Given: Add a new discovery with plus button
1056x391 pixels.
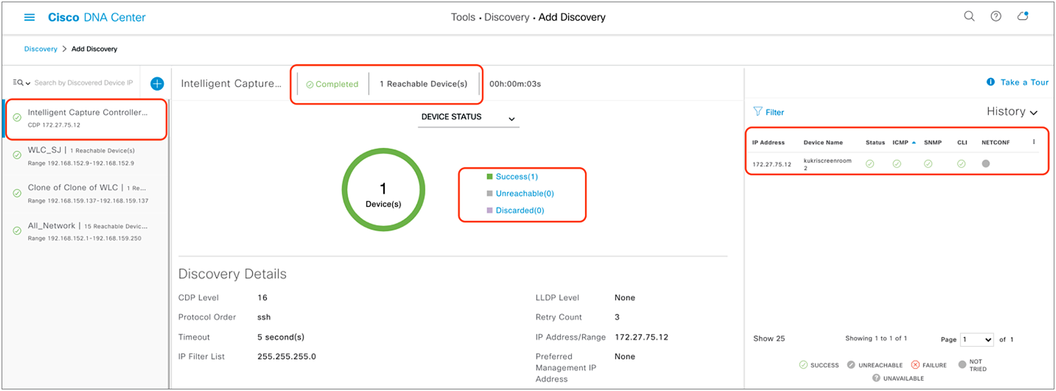Looking at the screenshot, I should pos(157,84).
